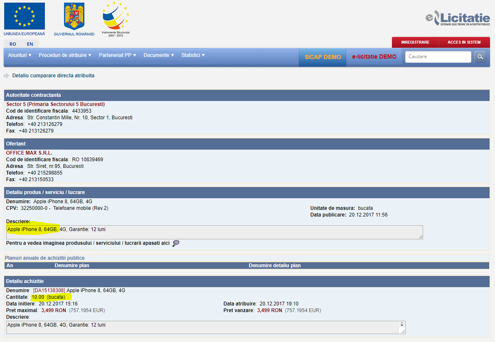Focus the Cautare search field

coord(438,57)
